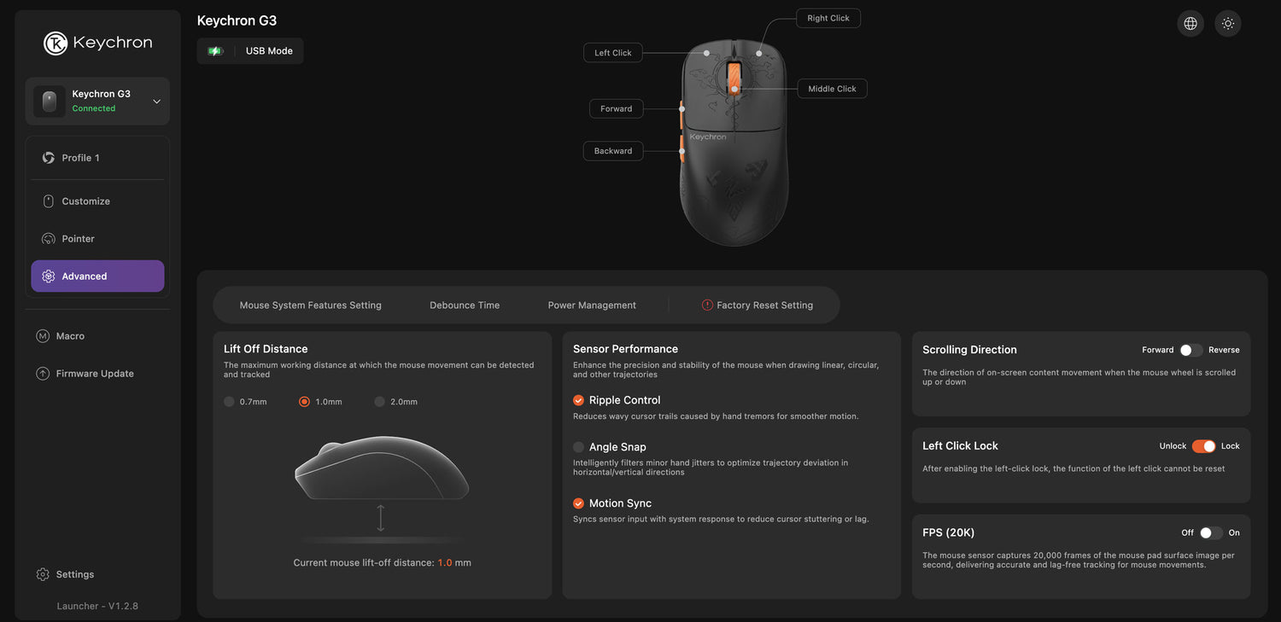
Task: Uncheck the Ripple Control option
Action: pos(579,400)
